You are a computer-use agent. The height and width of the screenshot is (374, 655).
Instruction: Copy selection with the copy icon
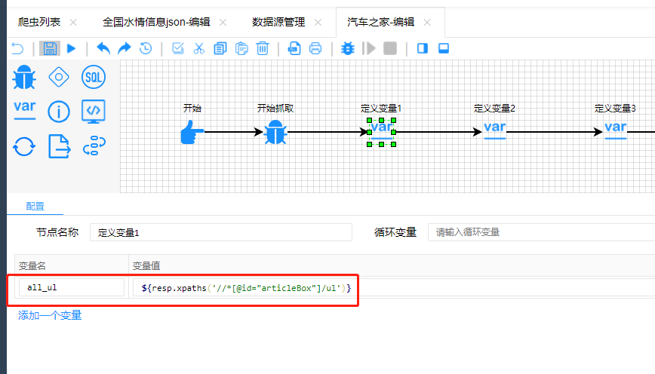pyautogui.click(x=220, y=48)
